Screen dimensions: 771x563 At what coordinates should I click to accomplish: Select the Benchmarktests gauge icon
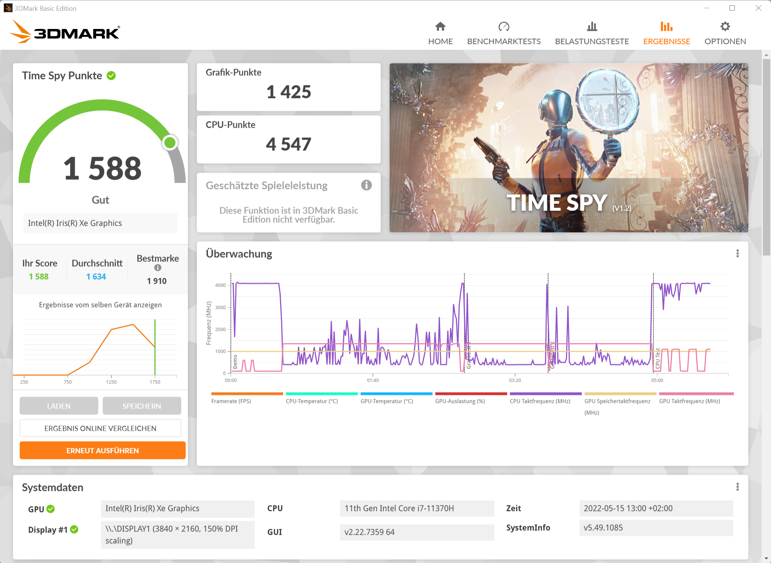click(504, 26)
